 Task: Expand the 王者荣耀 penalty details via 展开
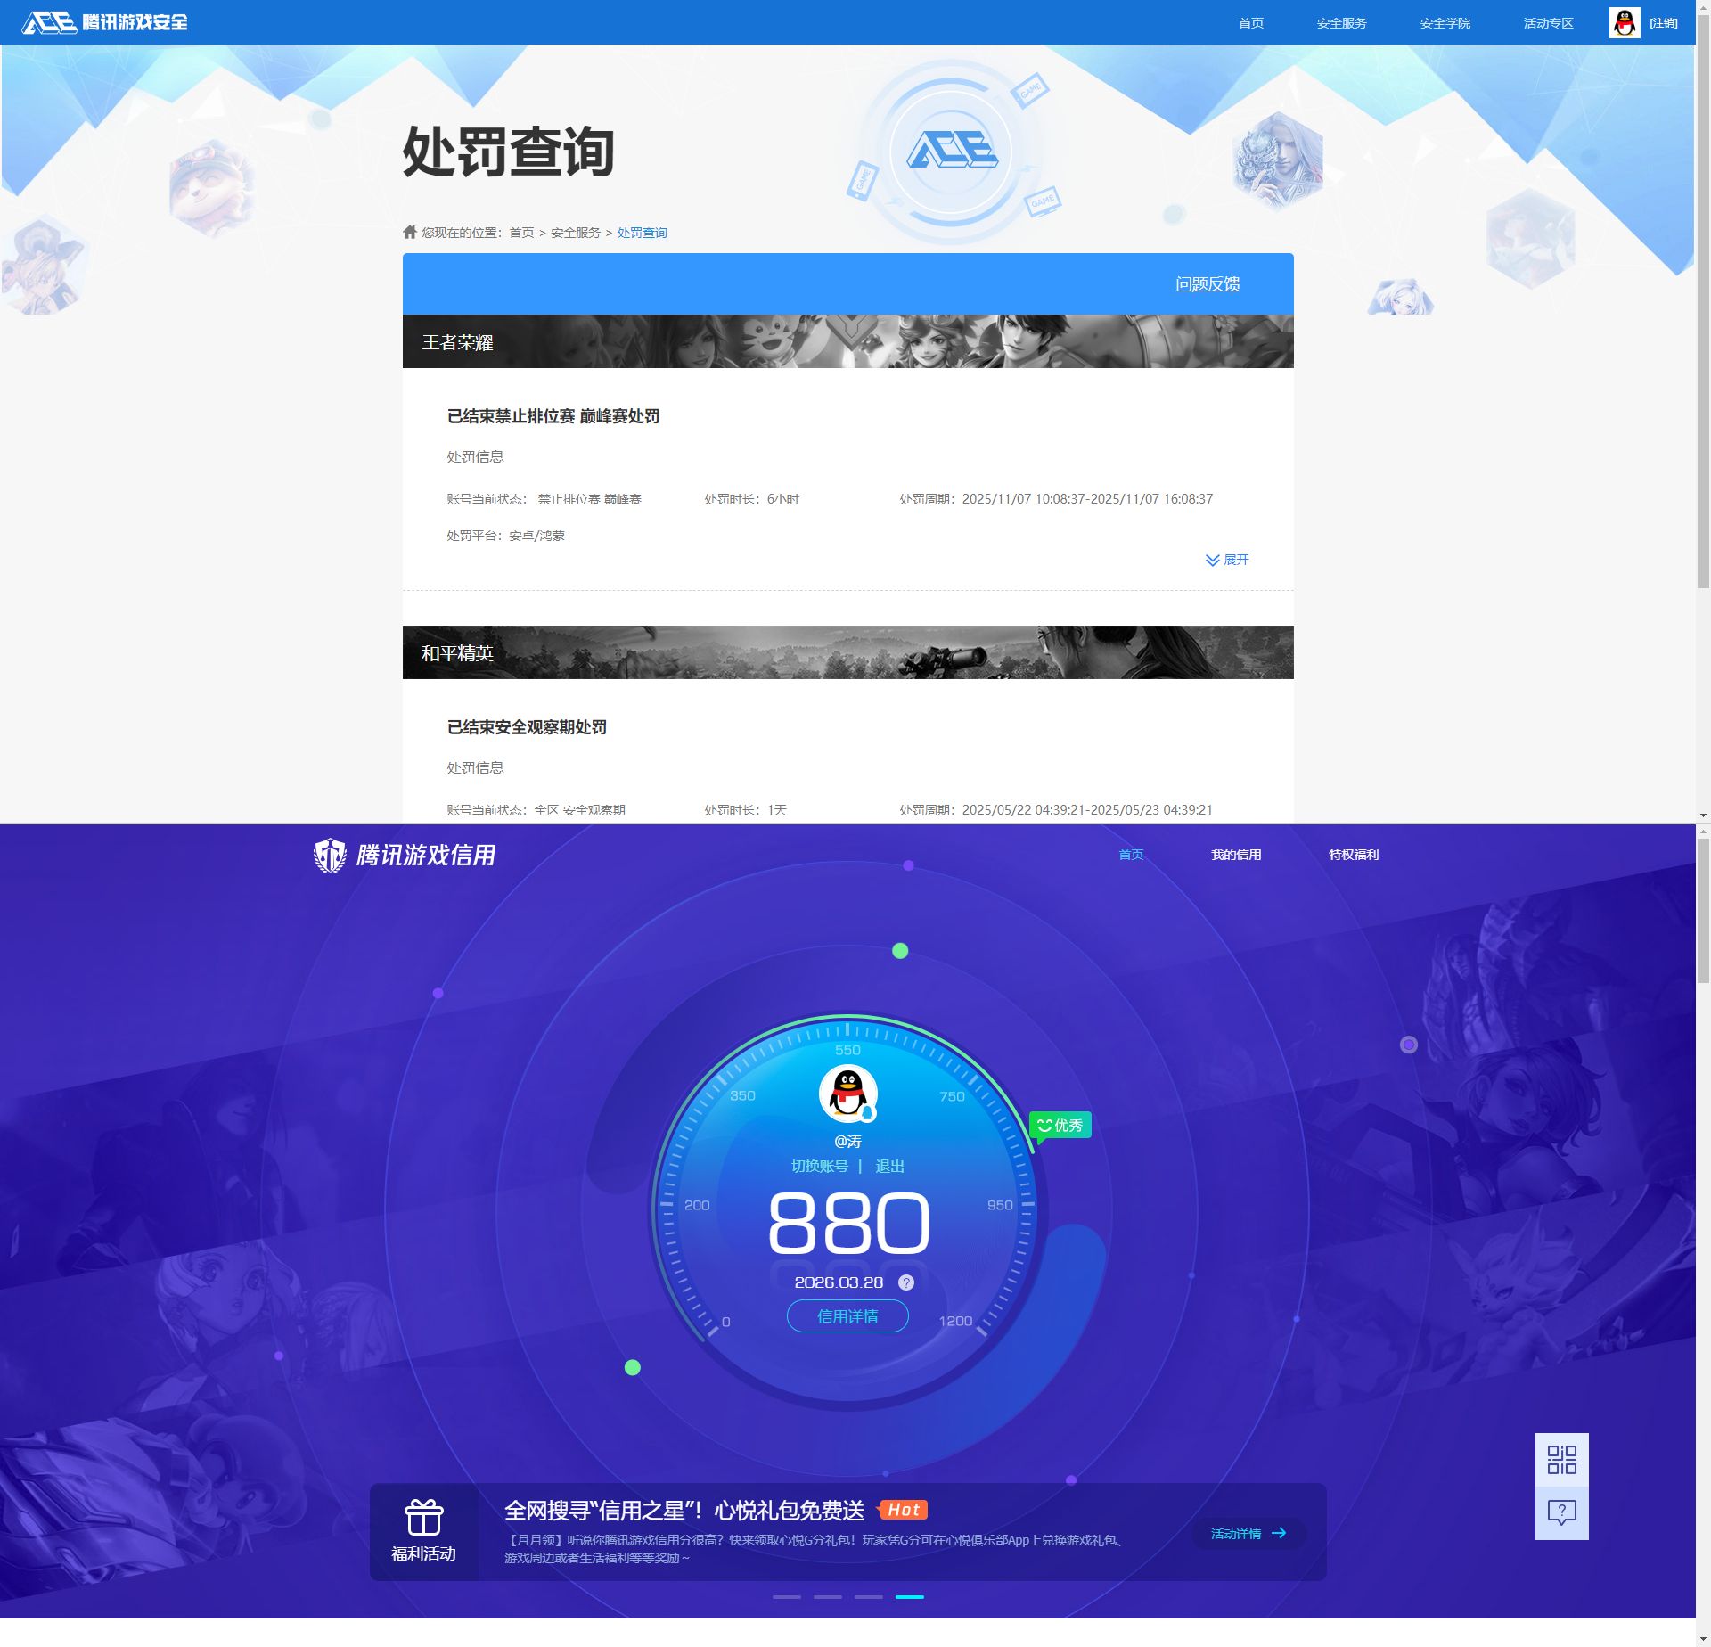tap(1228, 560)
